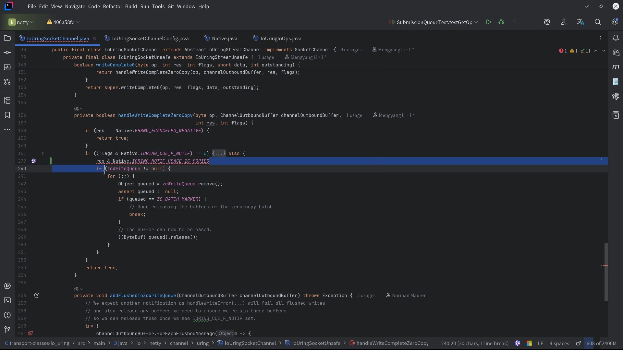Image resolution: width=623 pixels, height=350 pixels.
Task: Click the LF line separator widget
Action: 541,343
